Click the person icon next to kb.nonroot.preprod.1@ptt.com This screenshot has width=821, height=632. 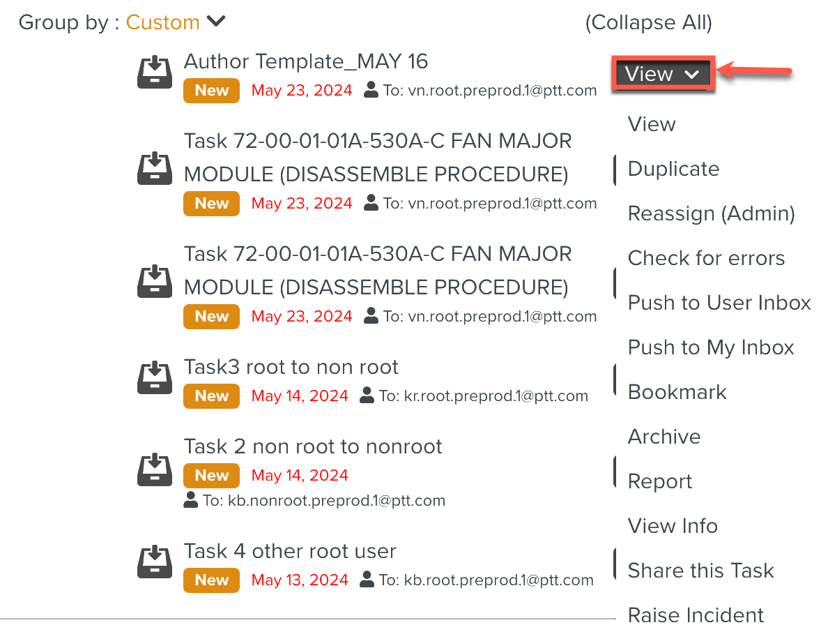click(191, 499)
